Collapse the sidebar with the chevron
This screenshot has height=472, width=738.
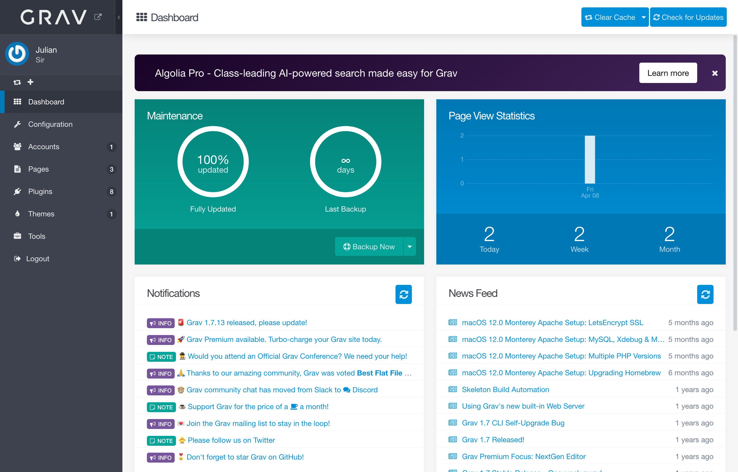tap(119, 17)
